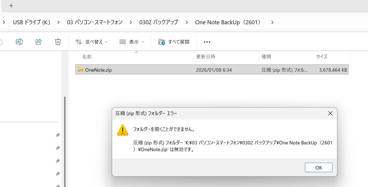Open the three-dot more options menu
Image resolution: width=368 pixels, height=187 pixels.
pyautogui.click(x=207, y=42)
